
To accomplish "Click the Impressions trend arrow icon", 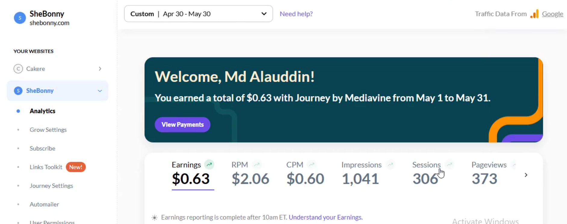I will click(x=390, y=164).
